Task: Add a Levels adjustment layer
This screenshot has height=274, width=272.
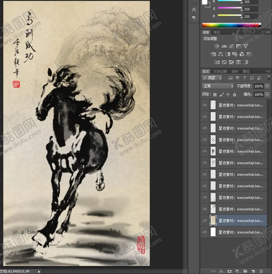Action: [224, 46]
